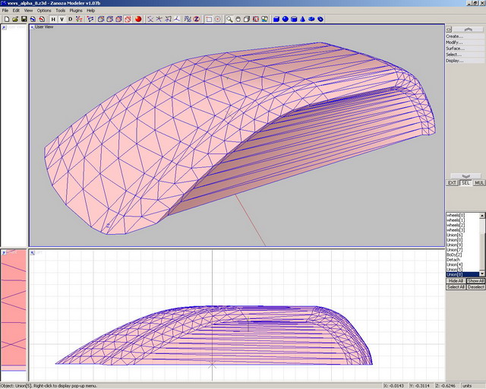Toggle the SEL mode button
Image resolution: width=486 pixels, height=389 pixels.
tap(465, 183)
